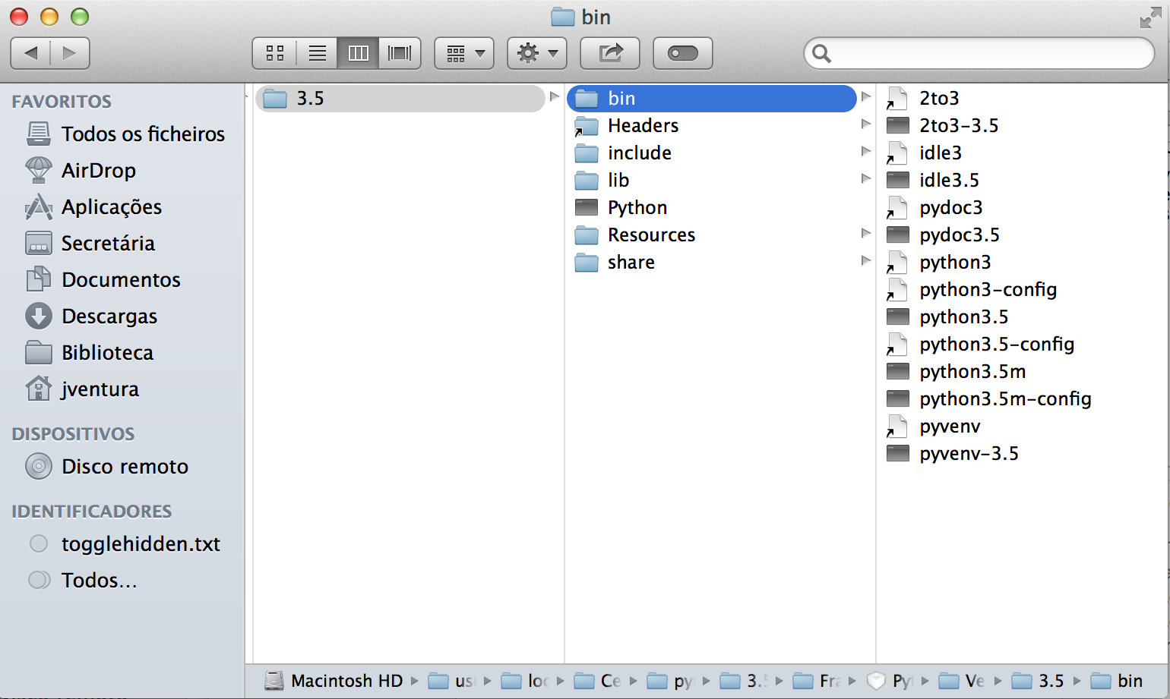This screenshot has width=1170, height=699.
Task: Click the Share toolbar button
Action: point(610,53)
